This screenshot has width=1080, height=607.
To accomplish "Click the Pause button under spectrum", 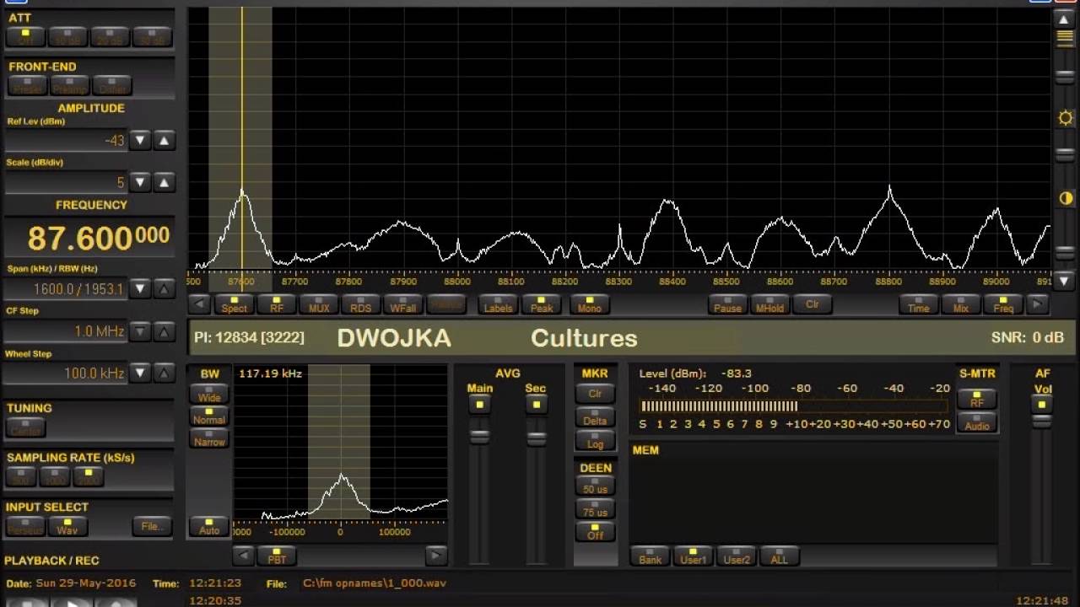I will [x=727, y=304].
